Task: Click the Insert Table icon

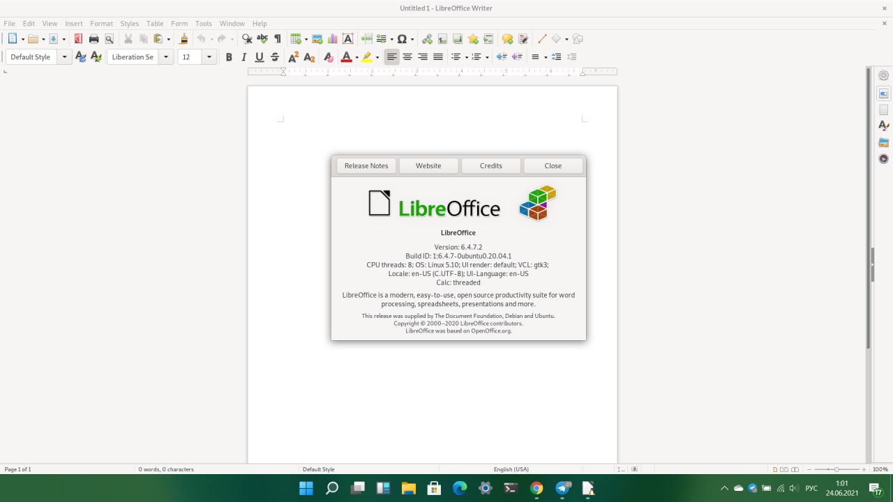Action: (296, 39)
